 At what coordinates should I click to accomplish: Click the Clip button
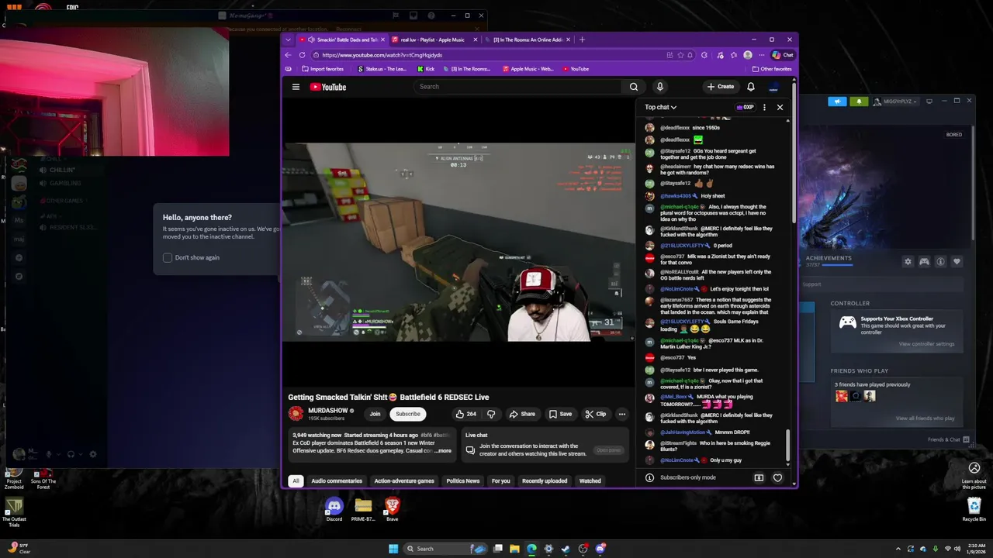pos(596,414)
